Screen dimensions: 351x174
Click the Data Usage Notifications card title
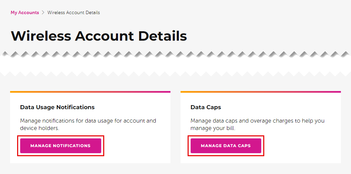[x=57, y=107]
